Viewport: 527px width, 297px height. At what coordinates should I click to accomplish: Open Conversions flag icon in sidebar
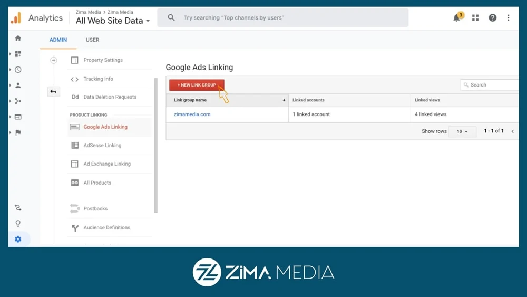[x=18, y=132]
